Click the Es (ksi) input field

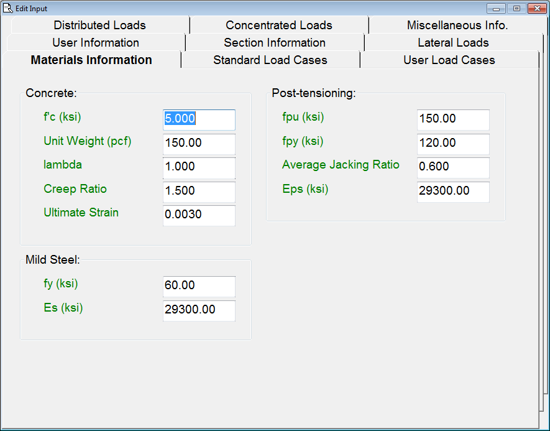(199, 310)
